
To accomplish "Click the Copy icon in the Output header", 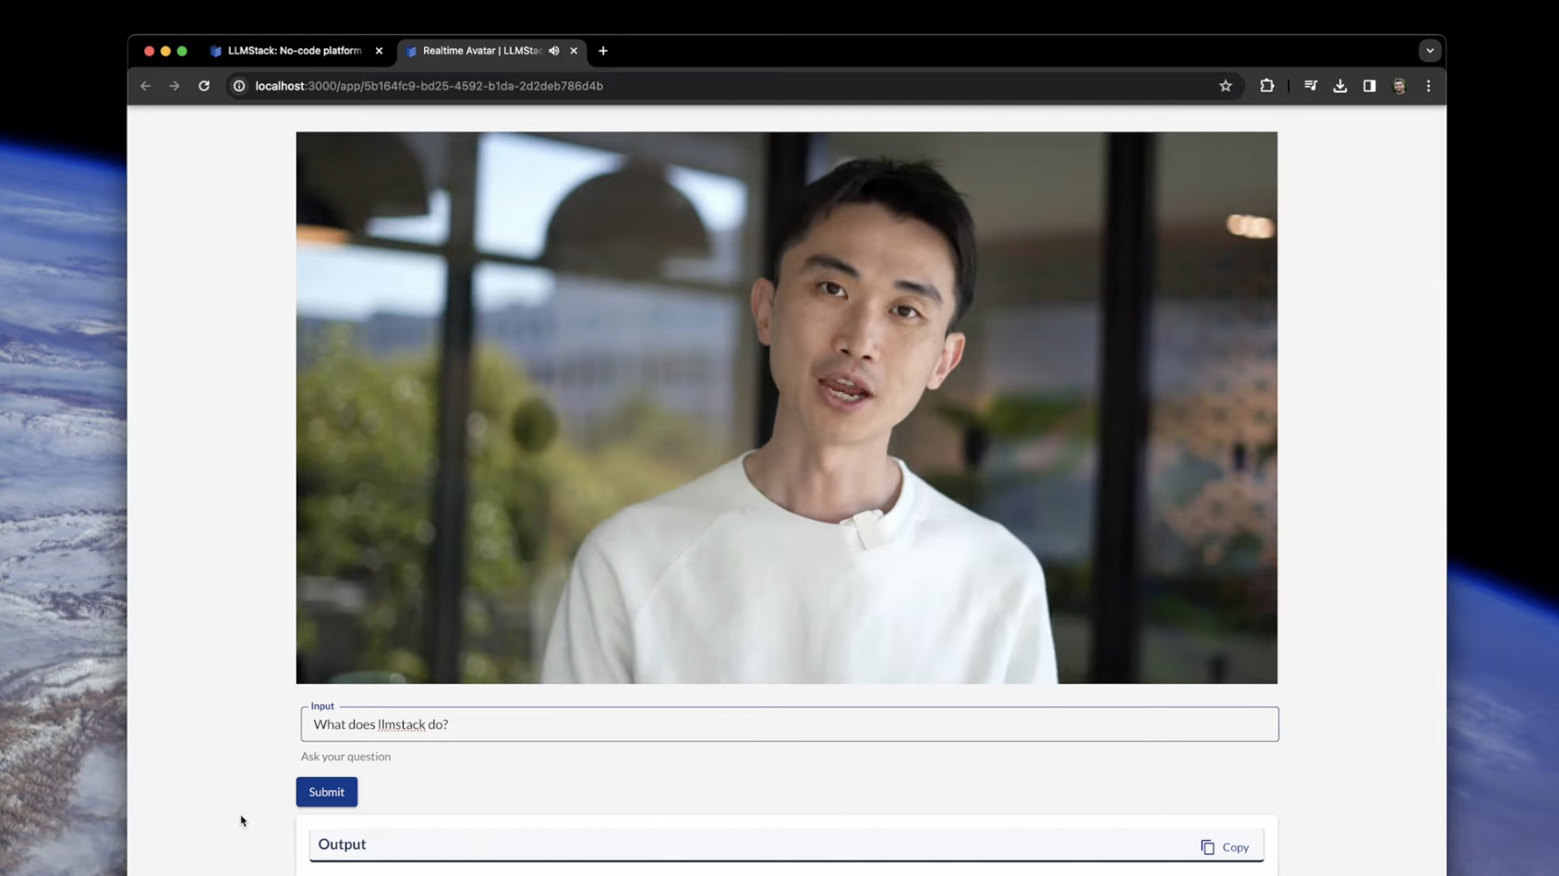I will [1207, 846].
